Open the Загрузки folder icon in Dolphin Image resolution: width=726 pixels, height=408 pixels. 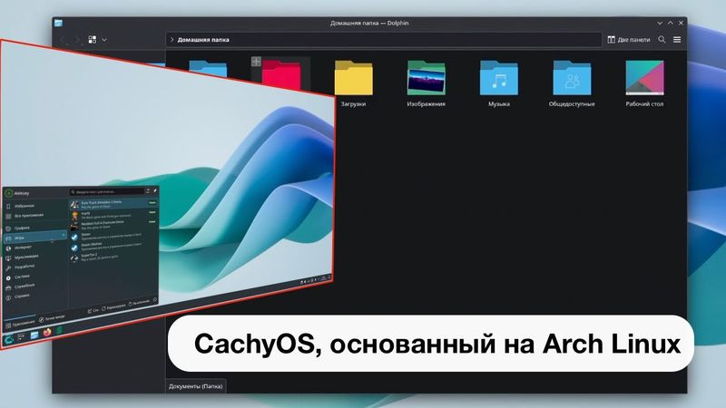[x=353, y=79]
